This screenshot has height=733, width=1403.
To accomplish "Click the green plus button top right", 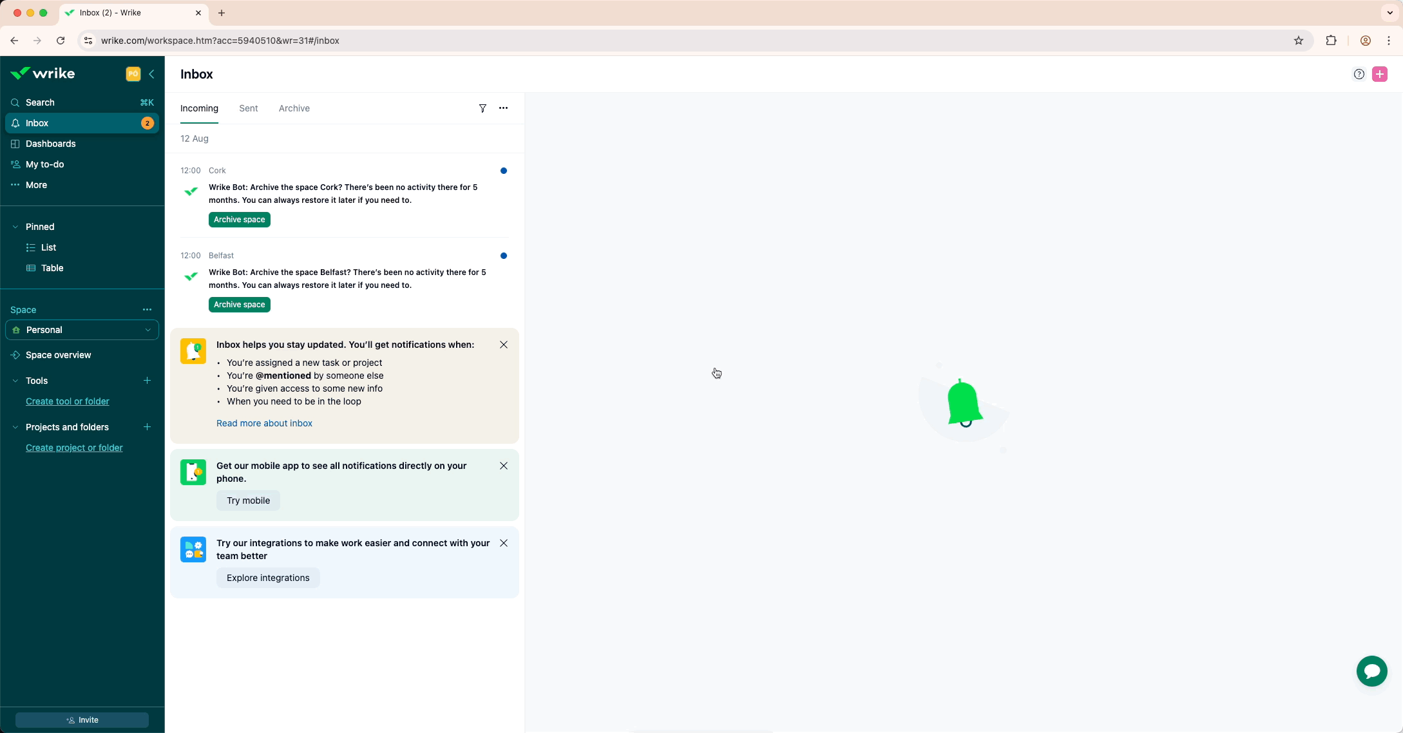I will (1380, 74).
